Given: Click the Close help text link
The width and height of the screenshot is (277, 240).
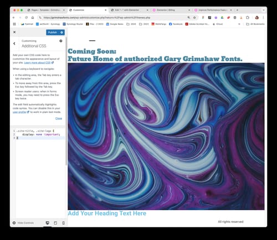Looking at the screenshot, I should coord(59,118).
